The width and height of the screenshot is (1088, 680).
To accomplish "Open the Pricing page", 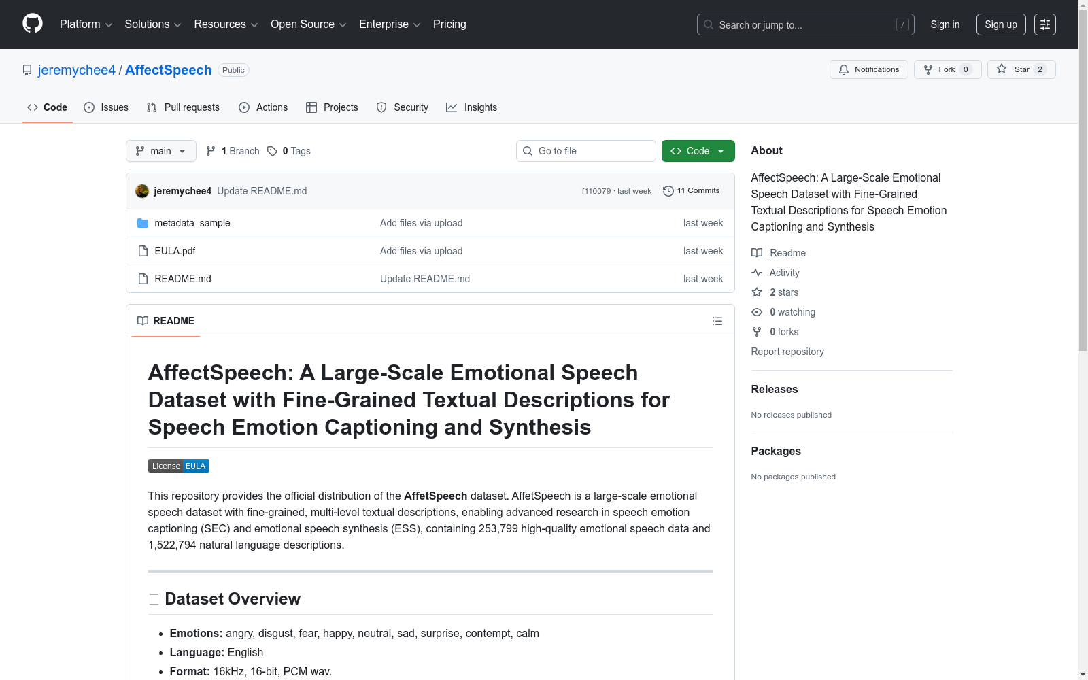I will [449, 24].
